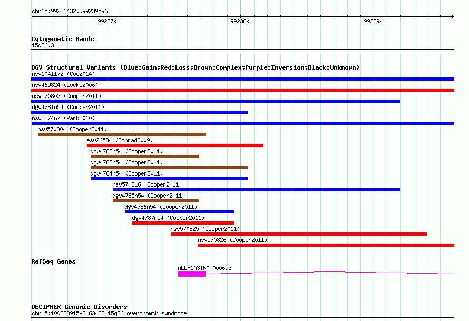Screen dimensions: 469x321
Task: Select the dgv4781n54 (Cooper2011) label
Action: coord(68,107)
